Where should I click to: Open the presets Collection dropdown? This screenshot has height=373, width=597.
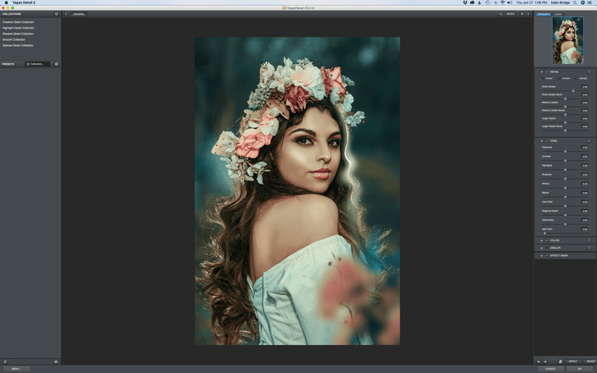coord(37,64)
